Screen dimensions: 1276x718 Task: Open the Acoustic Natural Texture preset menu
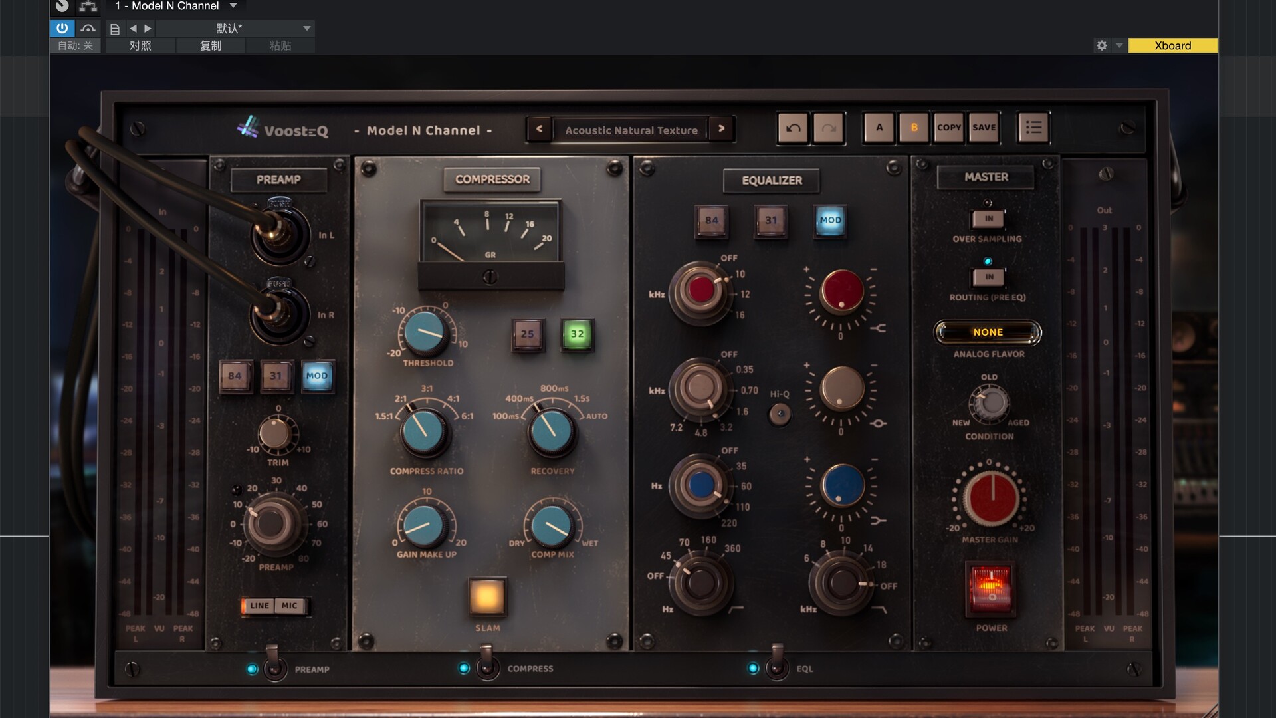[631, 130]
